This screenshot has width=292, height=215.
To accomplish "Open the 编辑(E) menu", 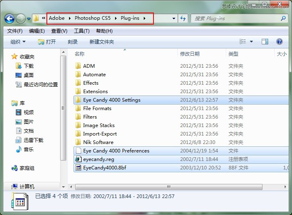I will coord(37,31).
